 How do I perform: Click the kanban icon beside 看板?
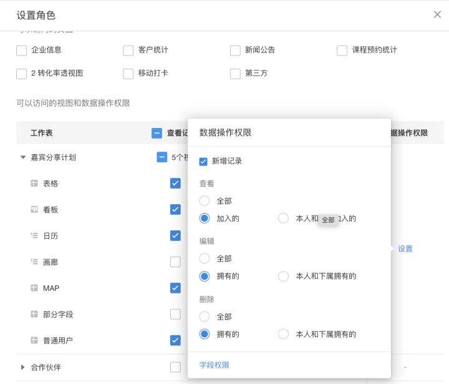tap(34, 210)
